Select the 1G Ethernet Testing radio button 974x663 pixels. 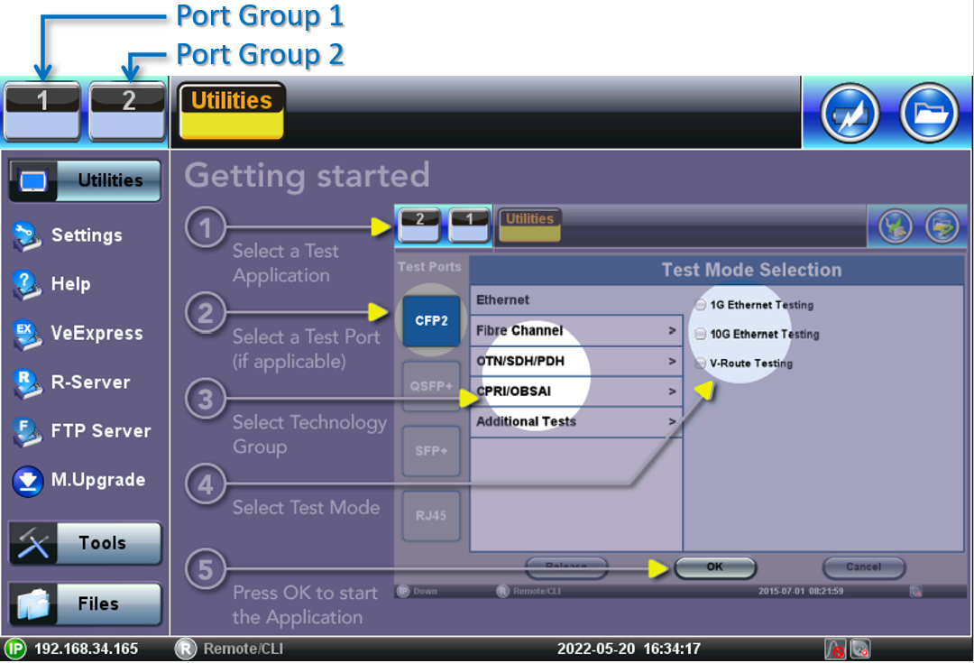pyautogui.click(x=702, y=305)
